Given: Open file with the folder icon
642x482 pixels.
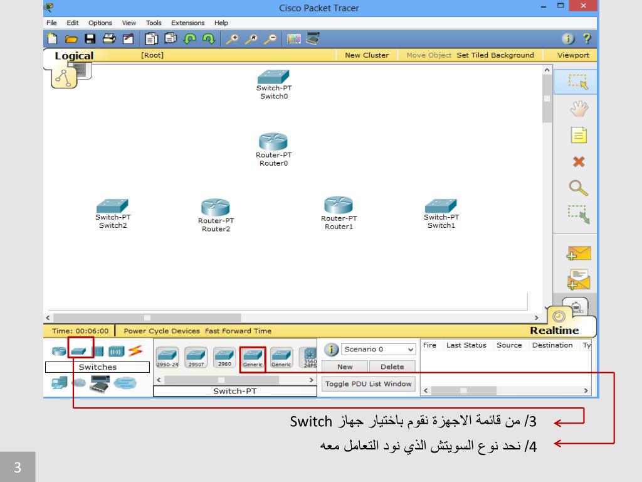Looking at the screenshot, I should pyautogui.click(x=71, y=40).
